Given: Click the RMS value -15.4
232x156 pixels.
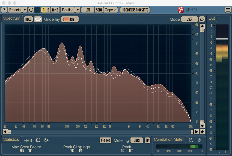Looking at the screenshot, I should [46, 140].
